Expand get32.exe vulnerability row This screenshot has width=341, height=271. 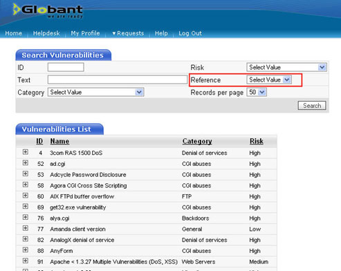(26, 206)
